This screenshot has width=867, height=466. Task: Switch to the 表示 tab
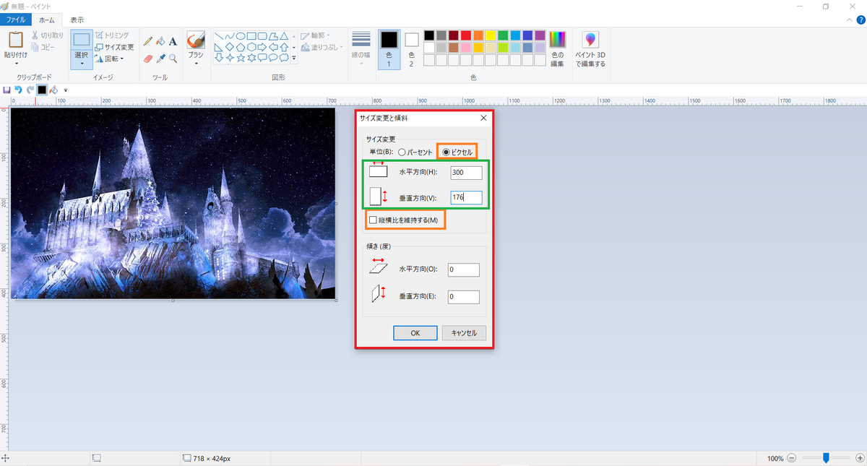77,20
